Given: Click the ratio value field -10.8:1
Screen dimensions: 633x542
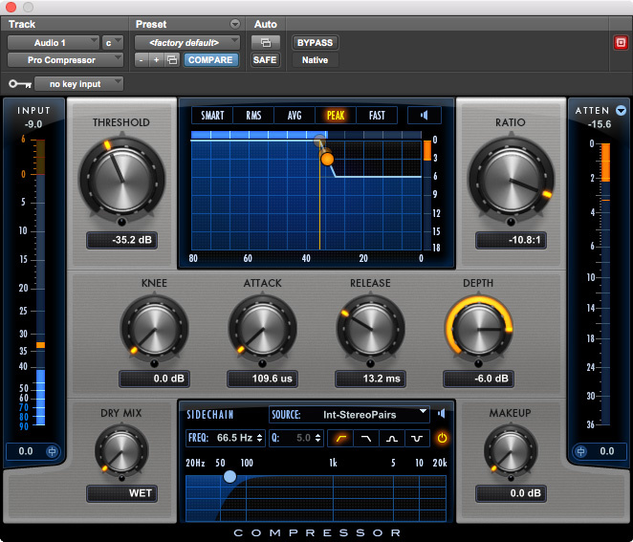Looking at the screenshot, I should tap(511, 240).
